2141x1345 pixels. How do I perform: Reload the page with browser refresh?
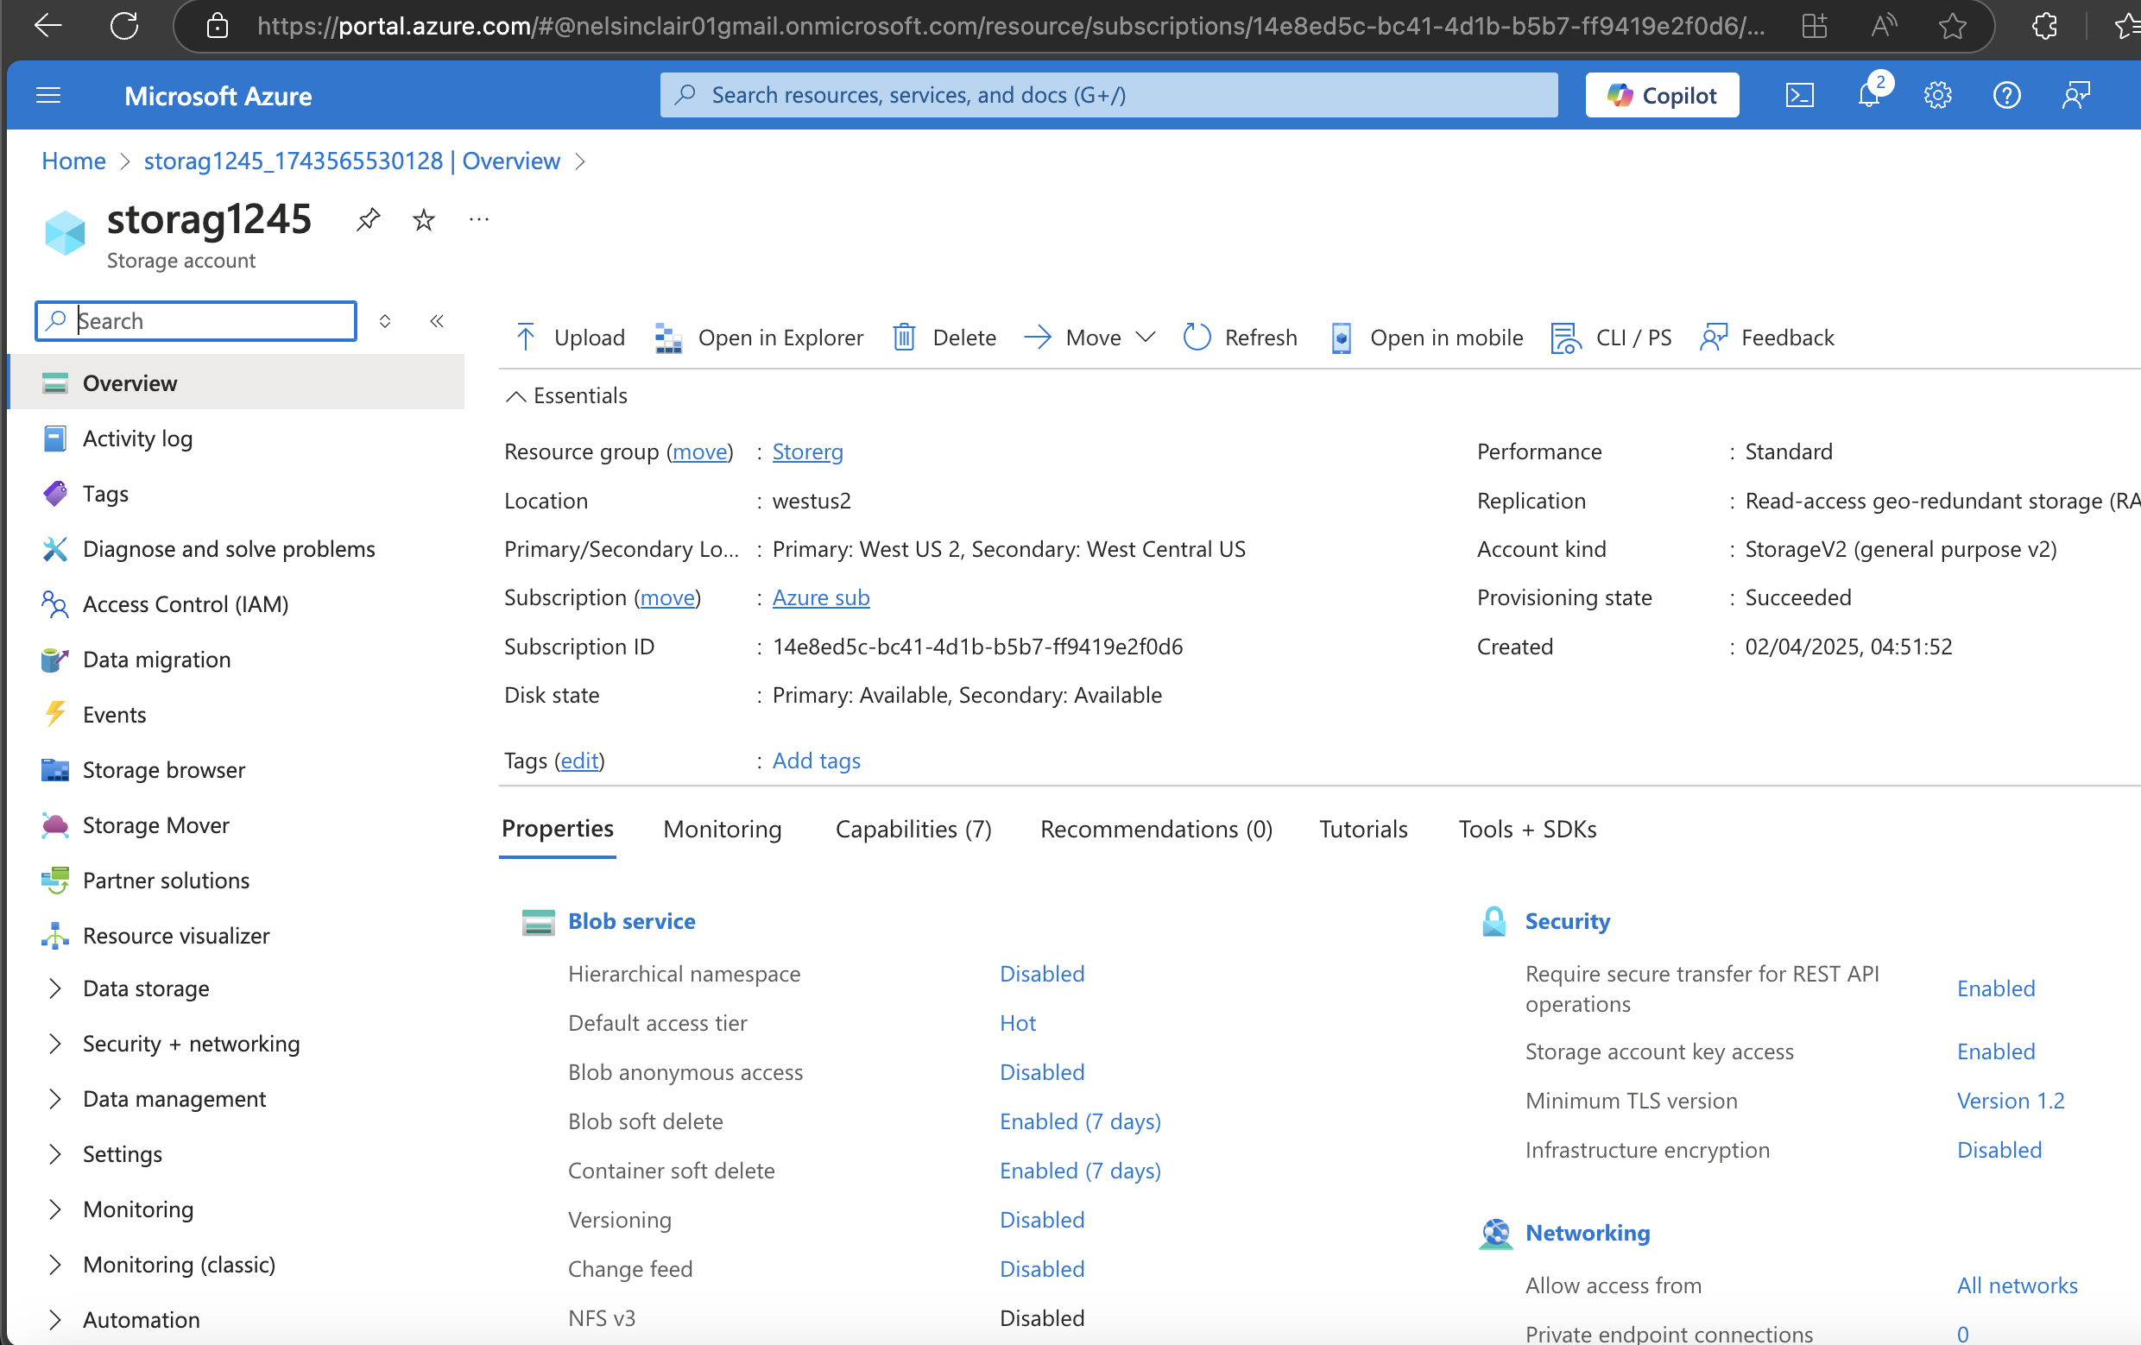click(124, 25)
